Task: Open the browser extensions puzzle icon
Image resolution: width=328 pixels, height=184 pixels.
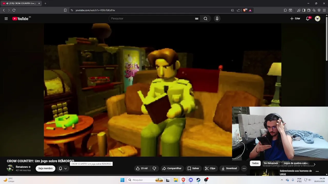Action: (x=285, y=10)
